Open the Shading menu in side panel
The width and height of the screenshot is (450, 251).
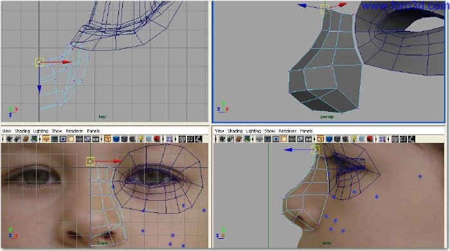coord(235,131)
